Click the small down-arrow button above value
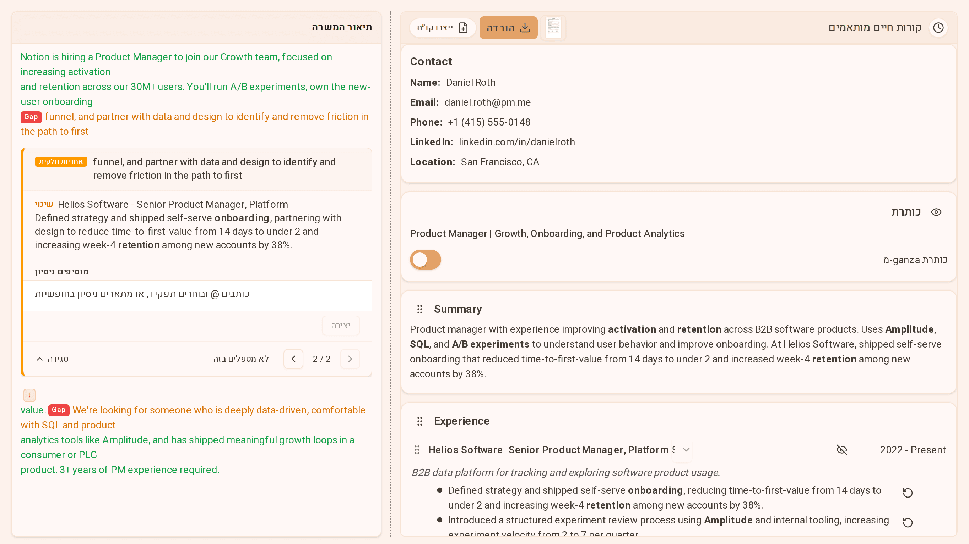This screenshot has width=969, height=544. tap(29, 395)
